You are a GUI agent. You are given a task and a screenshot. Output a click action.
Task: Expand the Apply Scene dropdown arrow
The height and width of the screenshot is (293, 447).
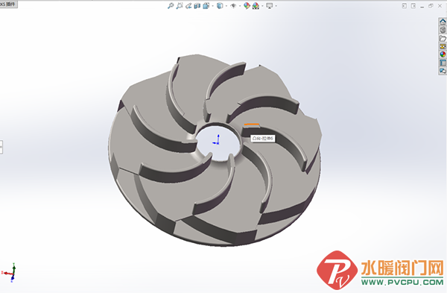tap(262, 6)
